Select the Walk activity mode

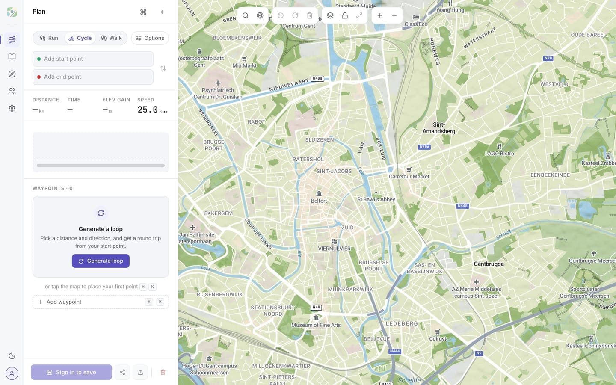(x=111, y=38)
